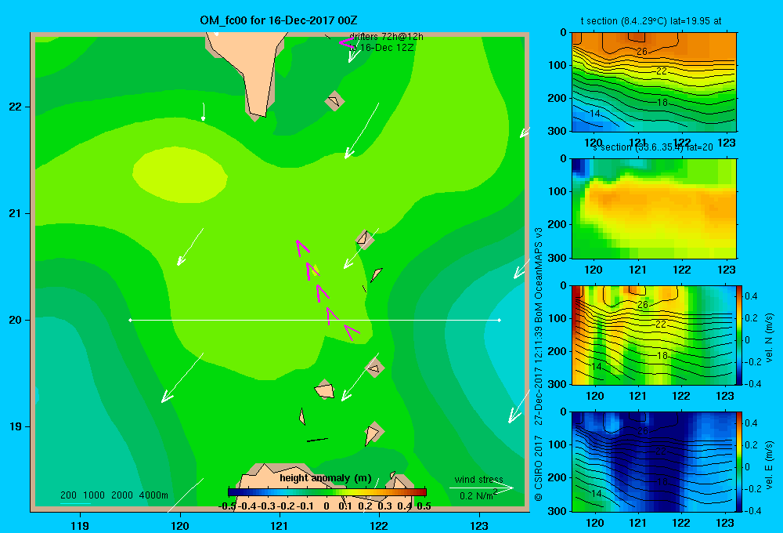Click the 'vel. E (m/s)' axis label

[769, 465]
